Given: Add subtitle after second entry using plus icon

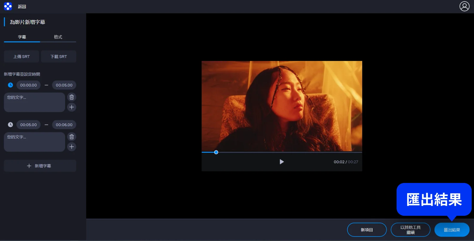Looking at the screenshot, I should tap(72, 147).
